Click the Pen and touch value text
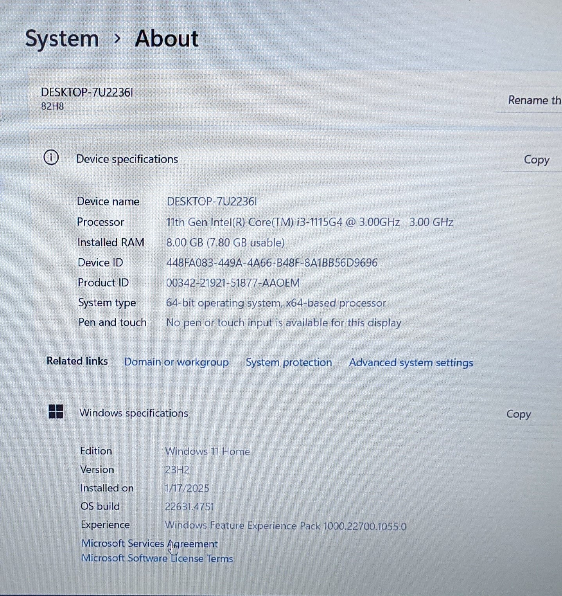This screenshot has height=596, width=562. [284, 323]
